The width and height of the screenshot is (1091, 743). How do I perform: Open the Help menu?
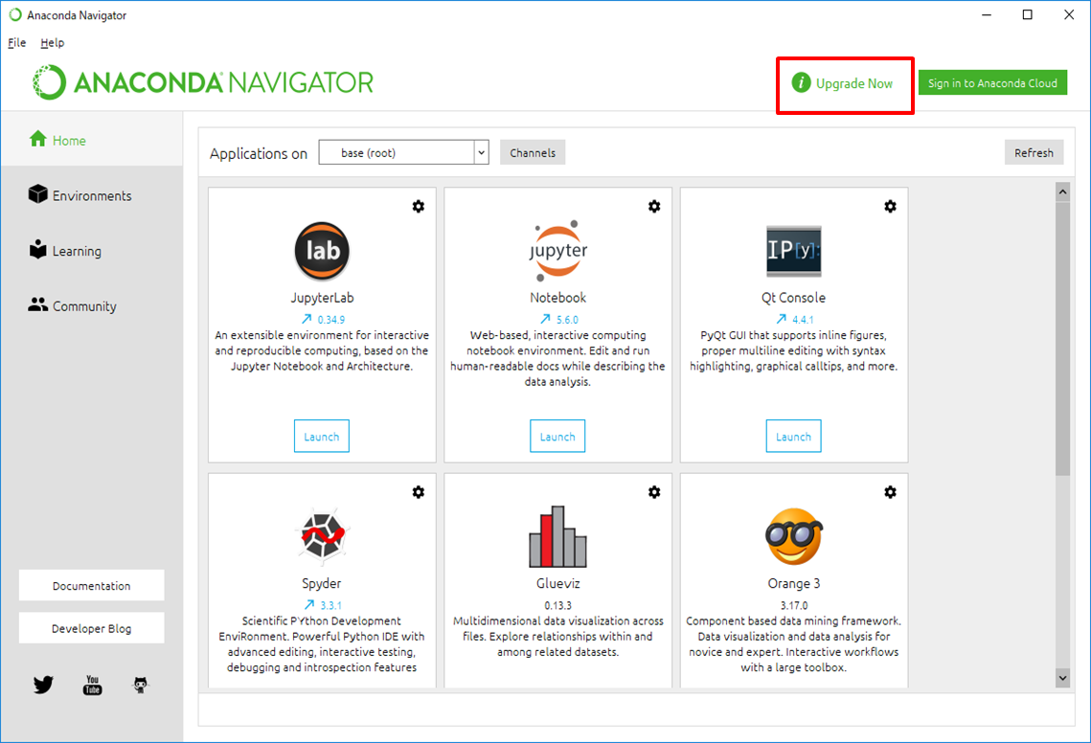click(52, 42)
